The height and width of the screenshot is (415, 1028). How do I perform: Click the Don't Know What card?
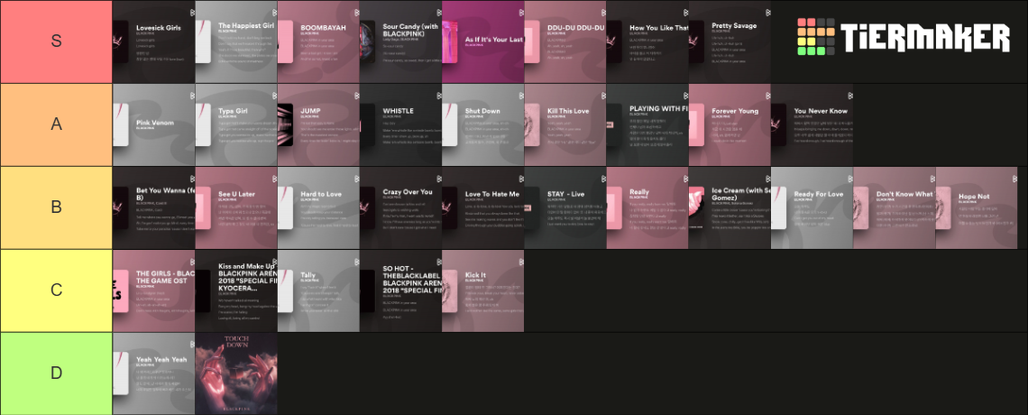coord(895,207)
